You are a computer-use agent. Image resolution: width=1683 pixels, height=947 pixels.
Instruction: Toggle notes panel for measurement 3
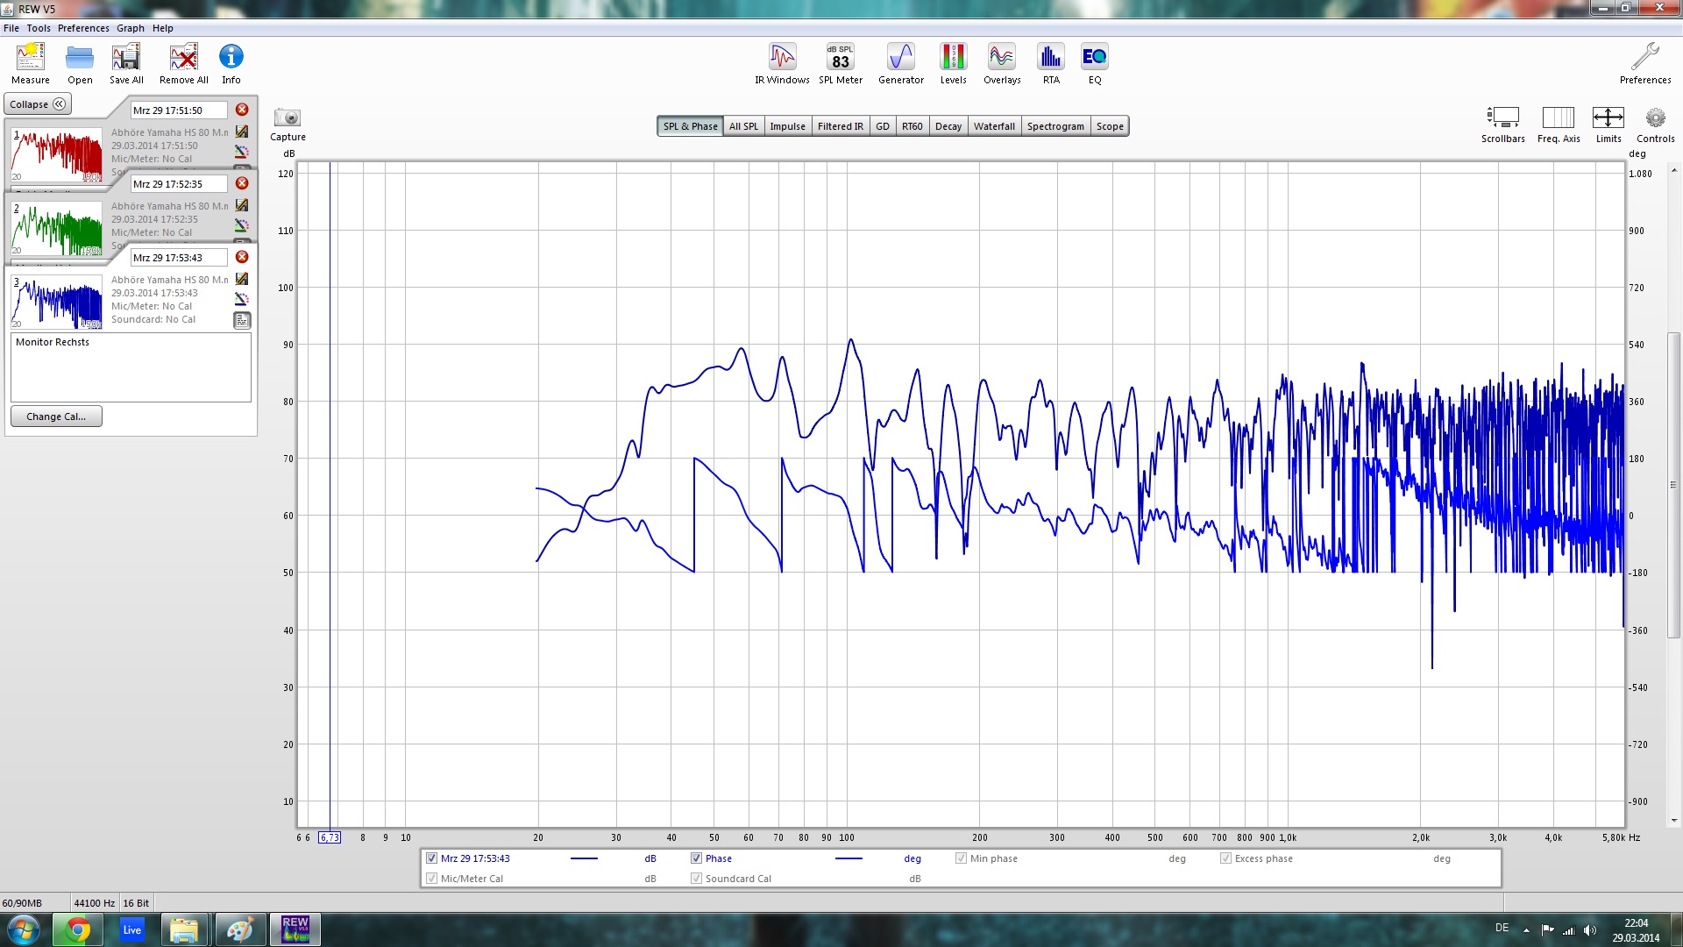coord(242,321)
